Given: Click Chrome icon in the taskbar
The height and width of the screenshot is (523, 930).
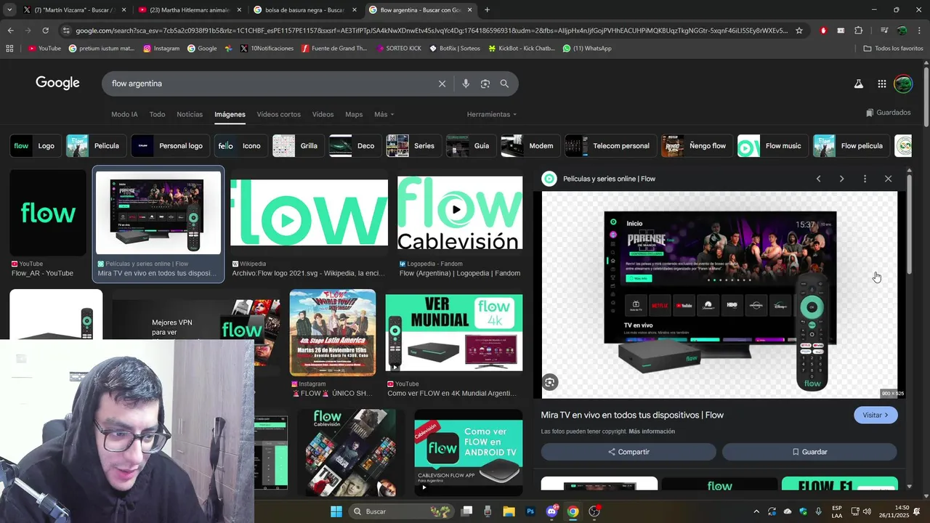Looking at the screenshot, I should click(573, 511).
